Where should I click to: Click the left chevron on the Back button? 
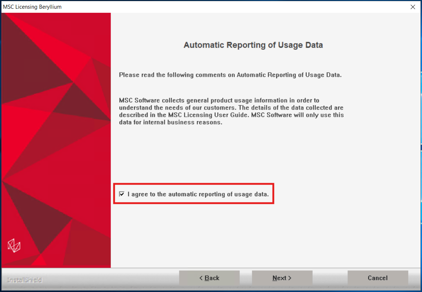(201, 278)
